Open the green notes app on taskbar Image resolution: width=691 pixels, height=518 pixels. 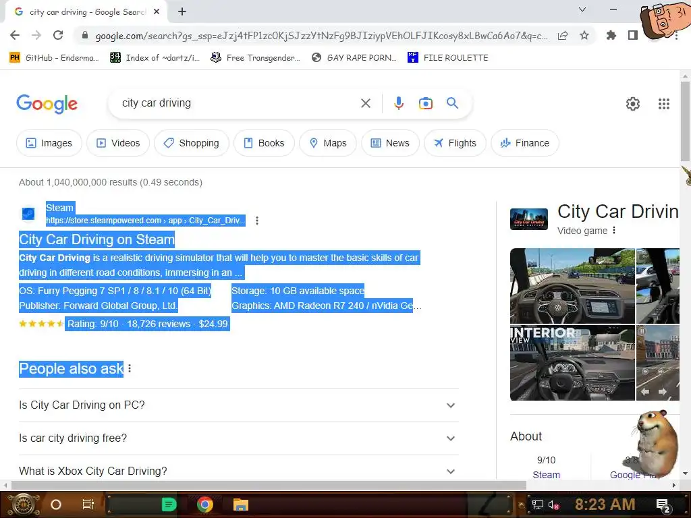point(169,505)
